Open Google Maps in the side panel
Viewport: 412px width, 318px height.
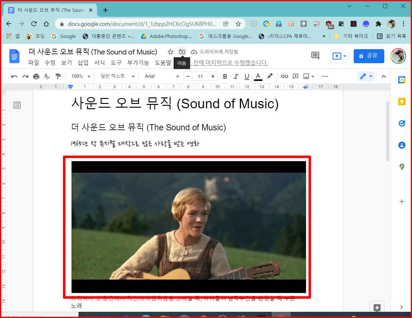(402, 167)
